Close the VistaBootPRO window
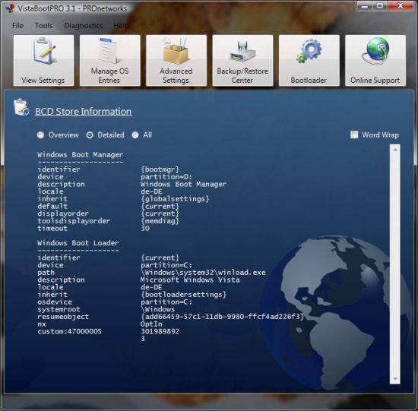 point(401,6)
